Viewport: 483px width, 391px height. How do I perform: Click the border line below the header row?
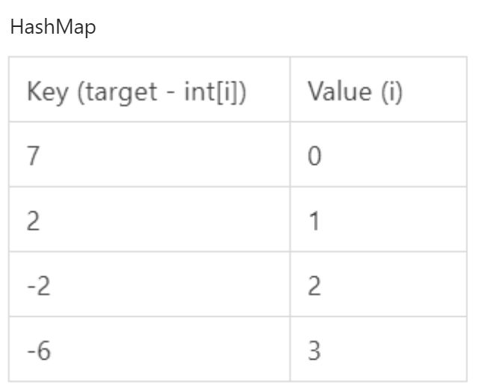238,122
